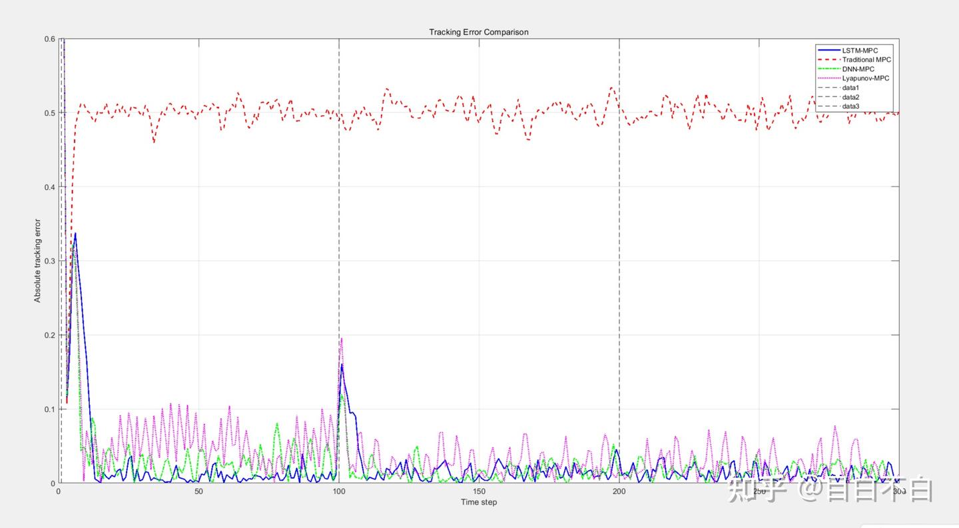
Task: Click the data3 dashed legend line sample
Action: (828, 106)
